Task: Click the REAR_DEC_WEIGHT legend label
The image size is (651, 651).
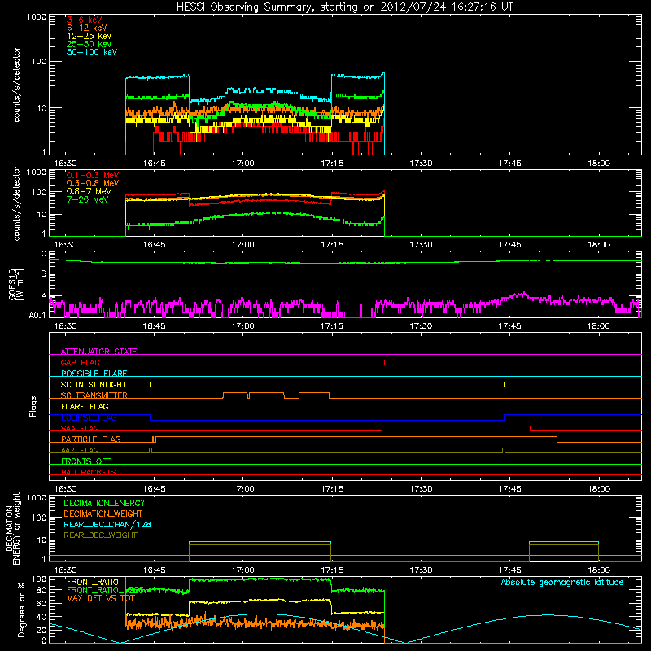Action: point(100,535)
